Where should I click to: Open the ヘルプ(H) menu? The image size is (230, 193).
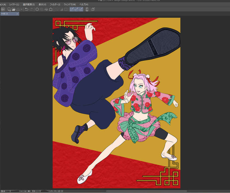[84, 4]
